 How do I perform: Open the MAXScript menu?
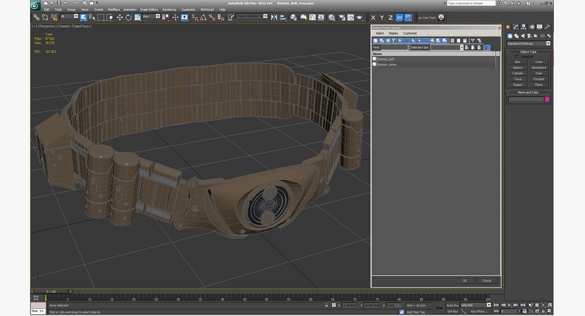(x=207, y=9)
